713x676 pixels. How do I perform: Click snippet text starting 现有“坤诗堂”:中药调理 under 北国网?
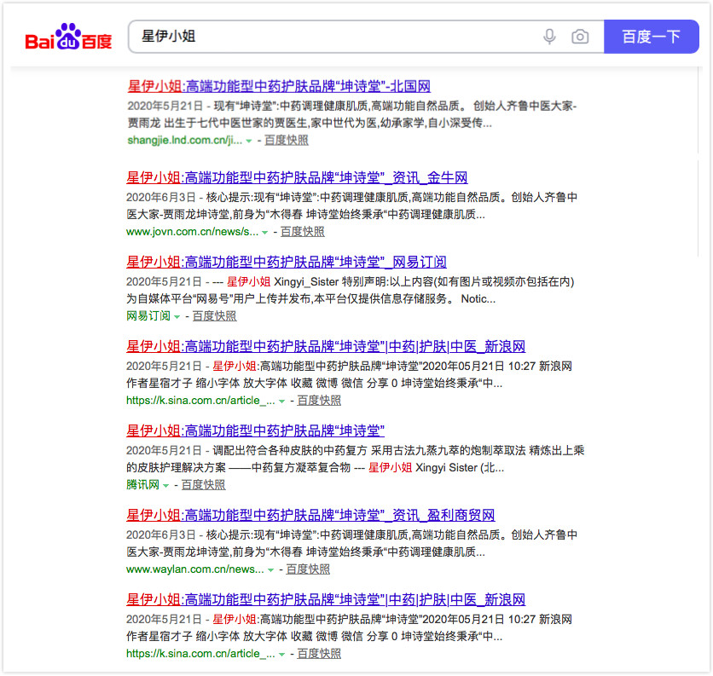point(352,114)
